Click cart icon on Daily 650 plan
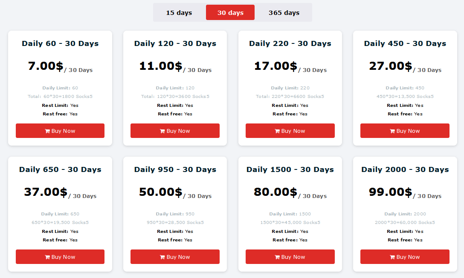This screenshot has height=278, width=464. (47, 257)
